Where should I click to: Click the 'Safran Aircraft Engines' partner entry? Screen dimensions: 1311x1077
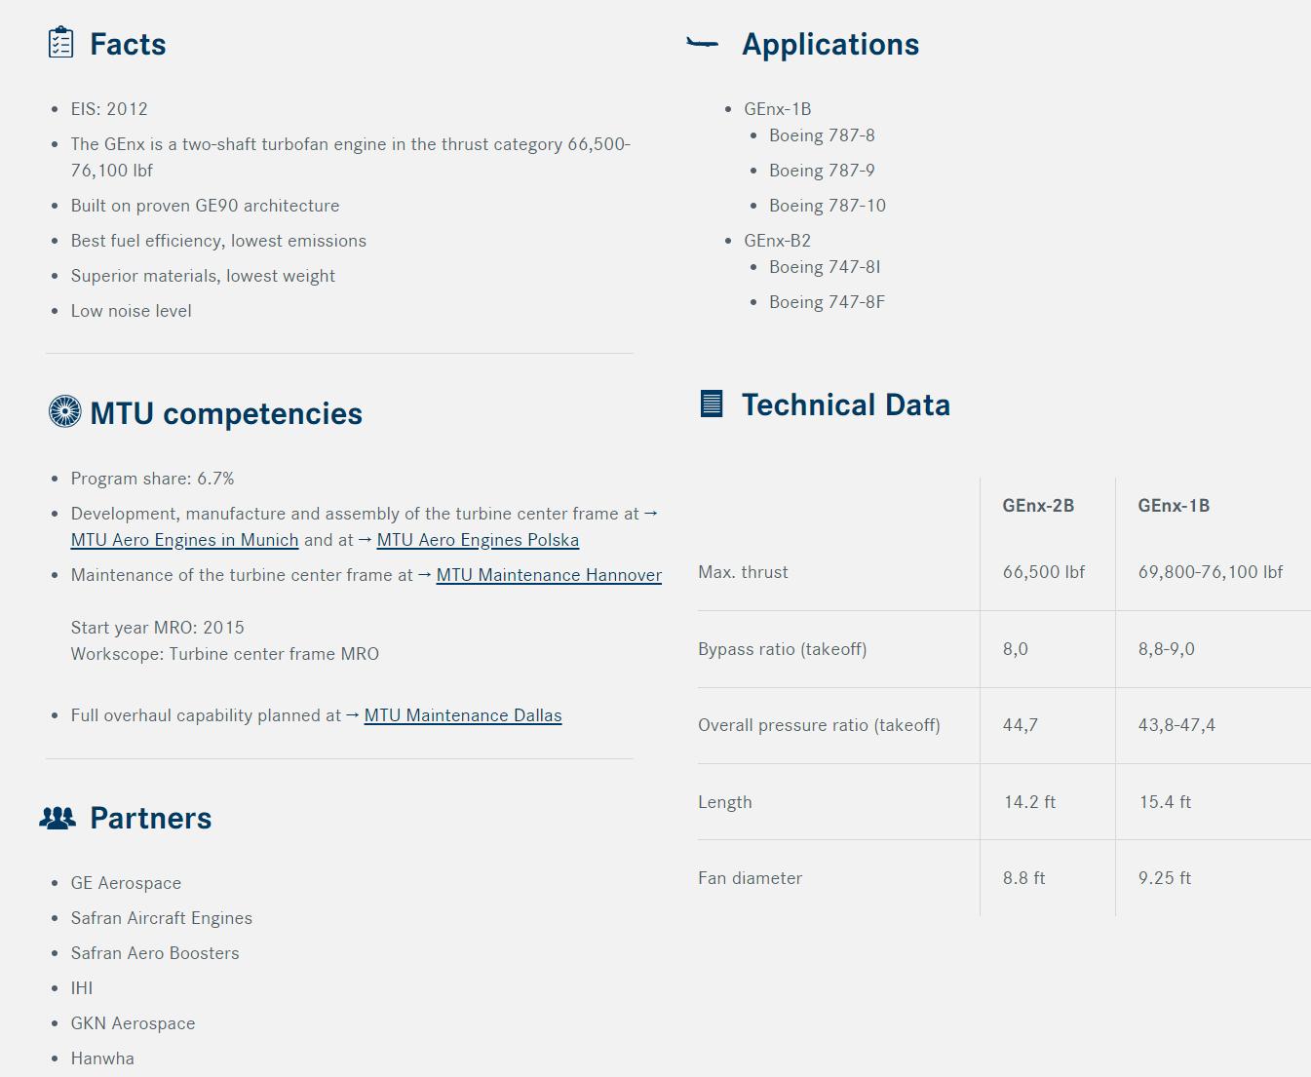tap(161, 918)
